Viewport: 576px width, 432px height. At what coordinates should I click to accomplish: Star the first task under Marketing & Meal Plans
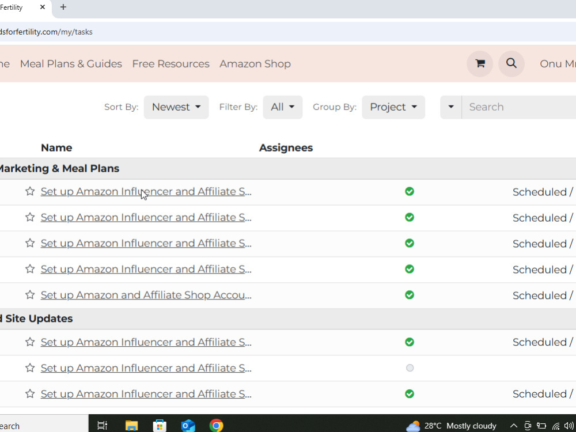pos(30,191)
